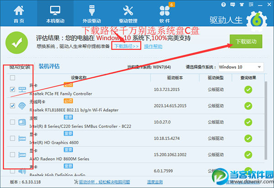Open 外设驱动 peripheral drivers tab
Viewport: 274px width, 188px height.
[x=92, y=14]
